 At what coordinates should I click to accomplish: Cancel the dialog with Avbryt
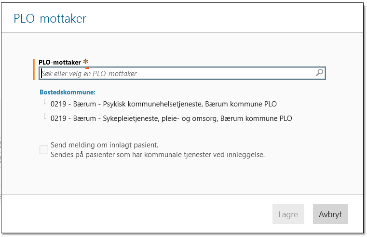pos(330,214)
